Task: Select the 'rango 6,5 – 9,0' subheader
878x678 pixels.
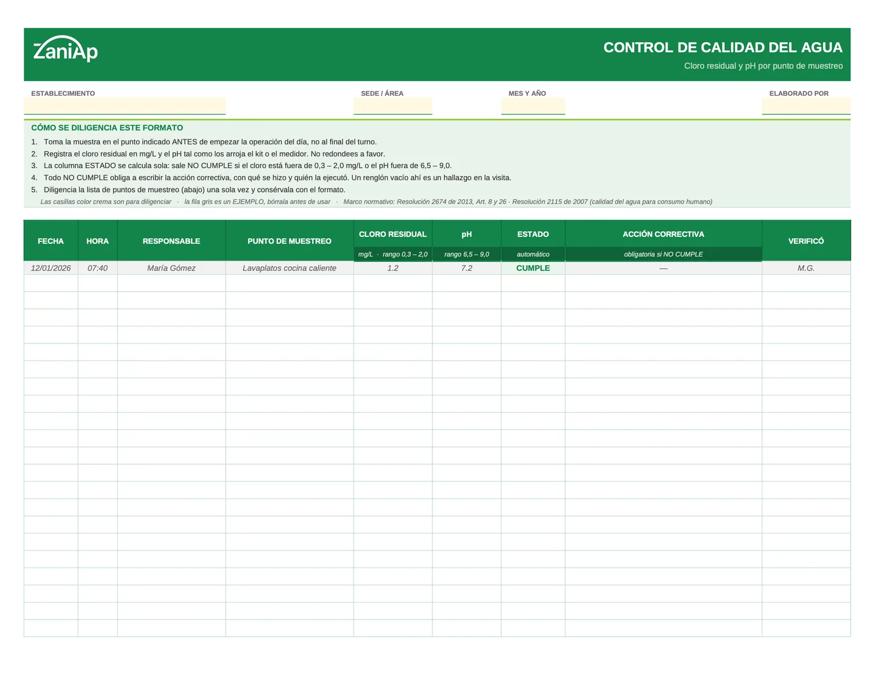Action: point(466,255)
